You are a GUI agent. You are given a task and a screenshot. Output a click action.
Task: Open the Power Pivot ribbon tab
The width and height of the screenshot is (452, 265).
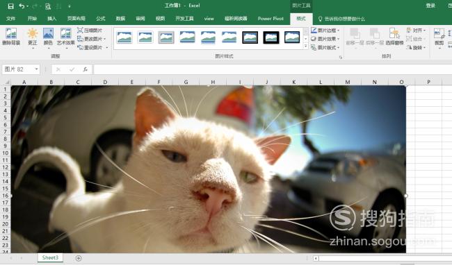coord(271,19)
